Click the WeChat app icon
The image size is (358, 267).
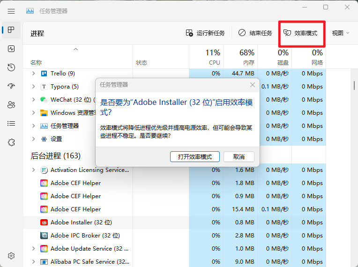[44, 100]
